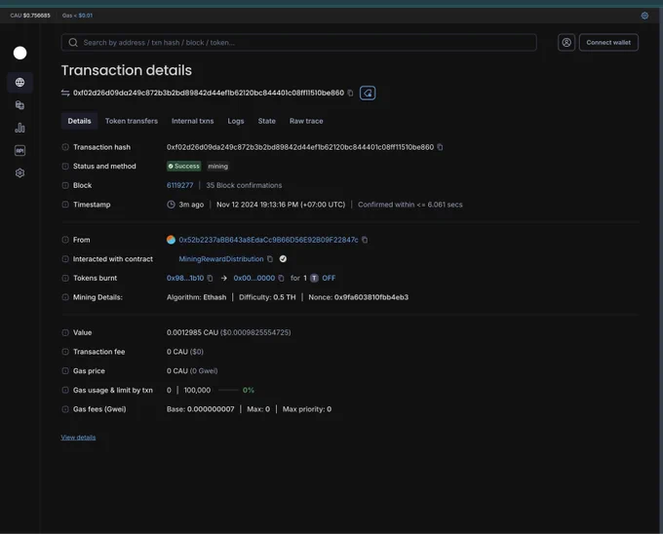Click the verified checkmark next to MiningRewardDistribution
This screenshot has width=663, height=534.
point(283,258)
